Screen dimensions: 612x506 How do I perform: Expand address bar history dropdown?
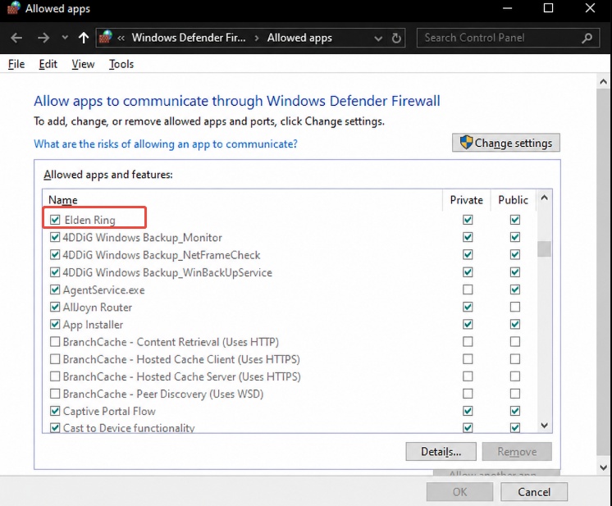click(378, 39)
